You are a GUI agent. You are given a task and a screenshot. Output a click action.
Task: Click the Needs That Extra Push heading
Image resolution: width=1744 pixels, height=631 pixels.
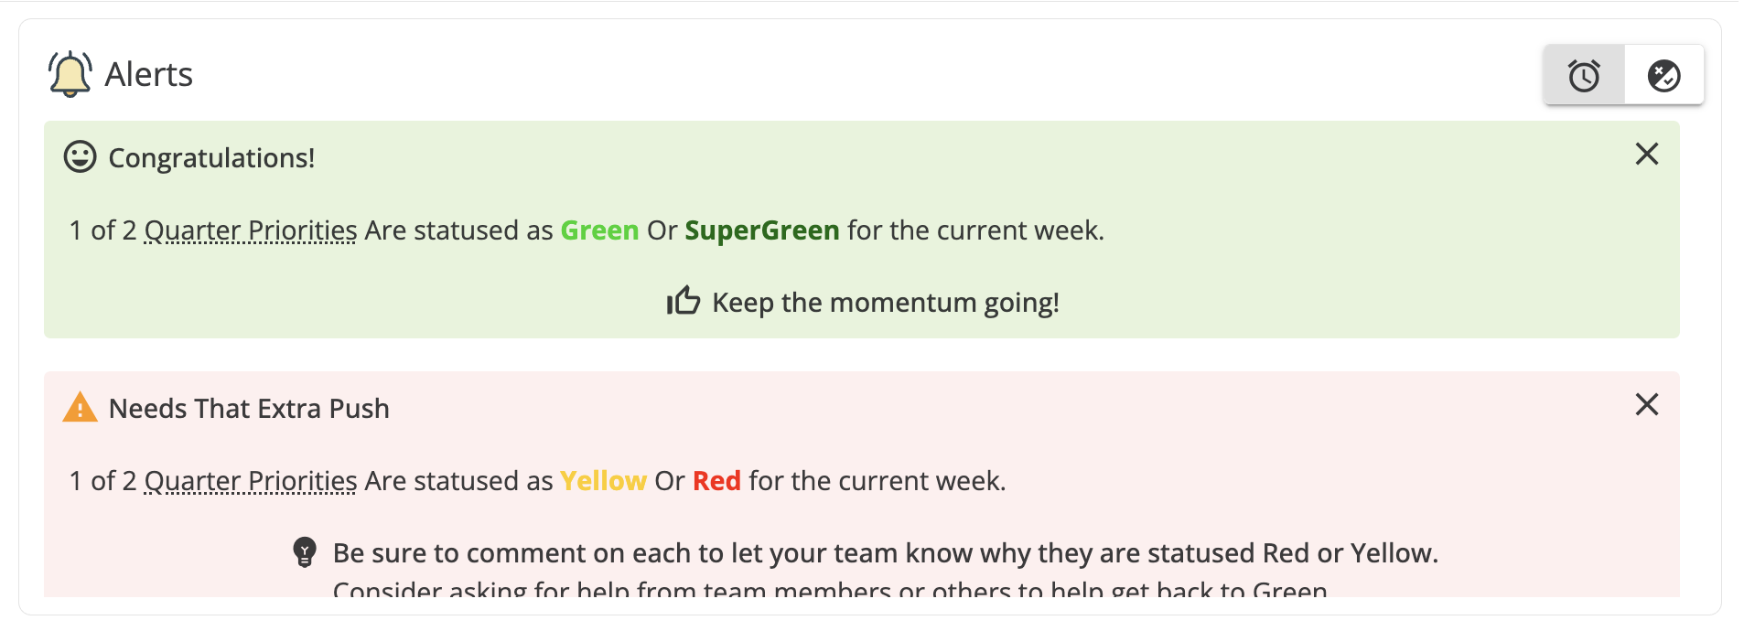tap(249, 408)
